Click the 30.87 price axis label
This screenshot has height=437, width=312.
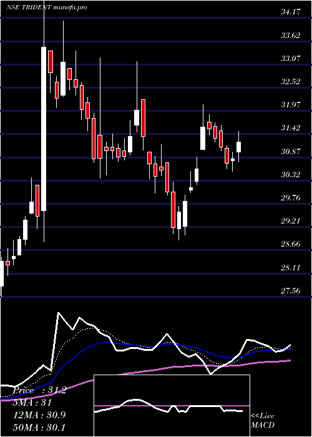click(x=291, y=151)
